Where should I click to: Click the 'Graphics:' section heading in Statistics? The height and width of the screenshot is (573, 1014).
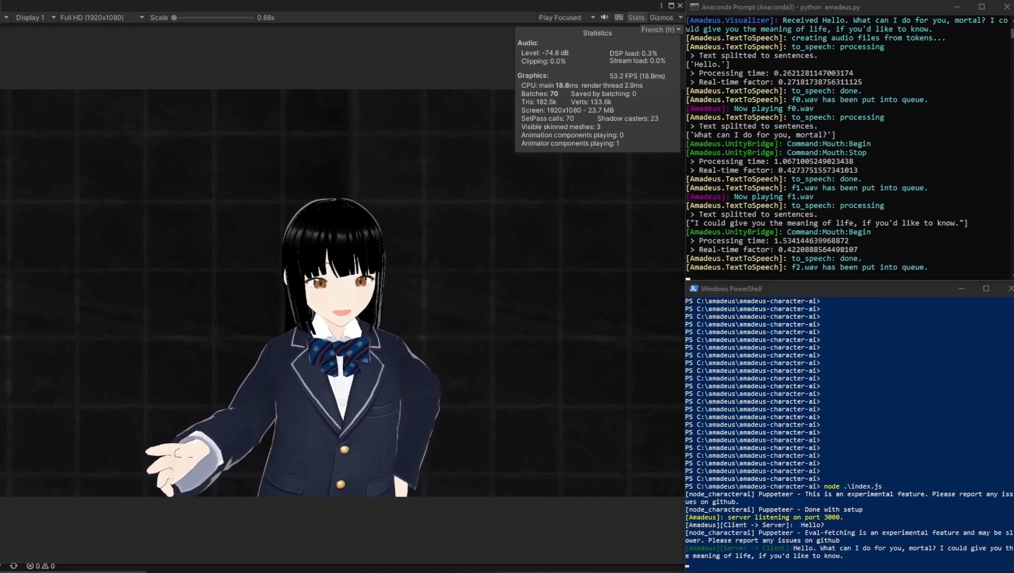coord(533,76)
